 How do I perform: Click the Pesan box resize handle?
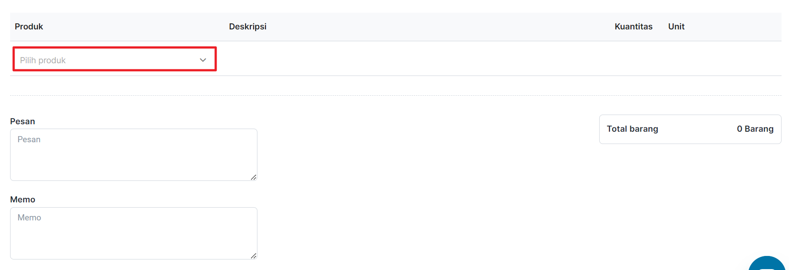(253, 177)
